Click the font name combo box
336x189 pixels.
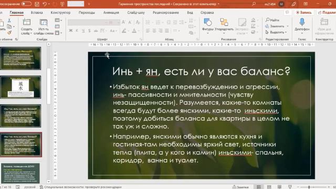[x=88, y=22]
